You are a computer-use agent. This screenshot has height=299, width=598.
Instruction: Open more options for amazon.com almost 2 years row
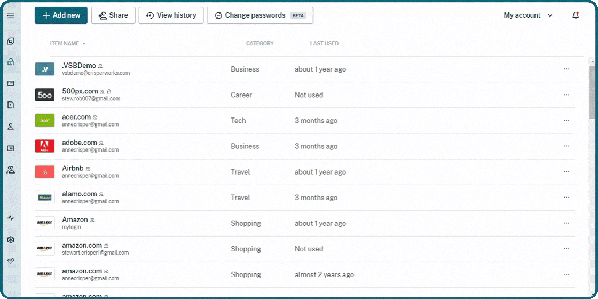coord(566,274)
